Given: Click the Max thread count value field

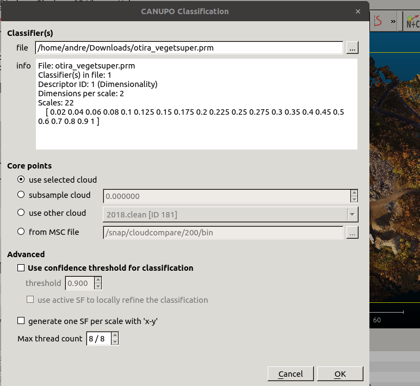Looking at the screenshot, I should 98,339.
